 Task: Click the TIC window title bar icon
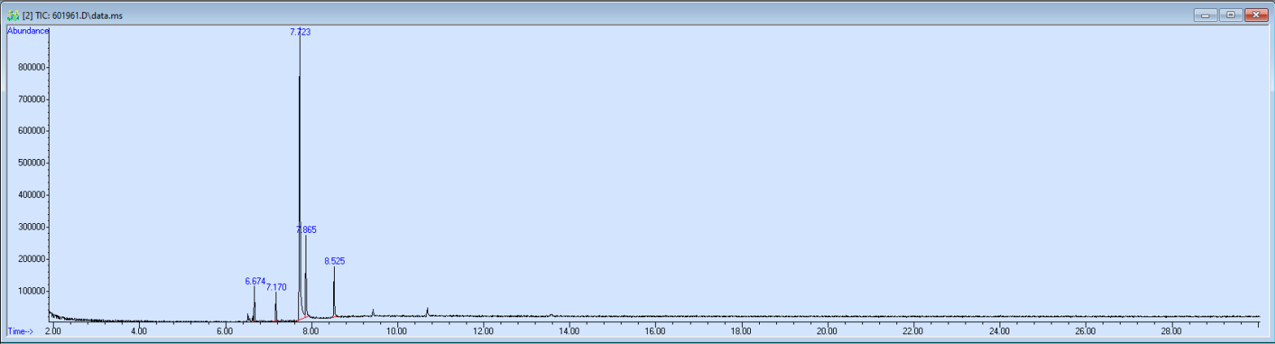(13, 15)
